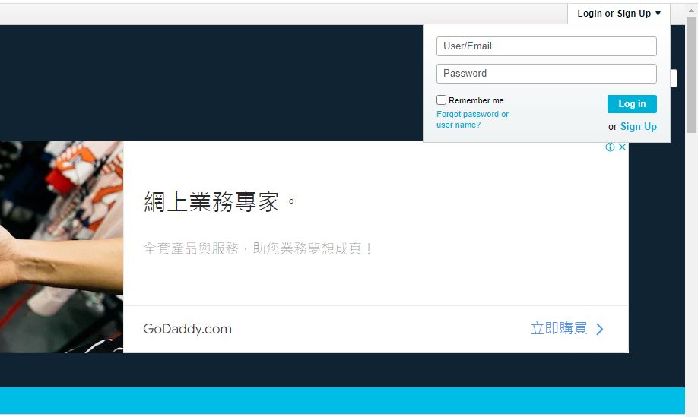
Task: Focus the Password input field
Action: (x=546, y=74)
